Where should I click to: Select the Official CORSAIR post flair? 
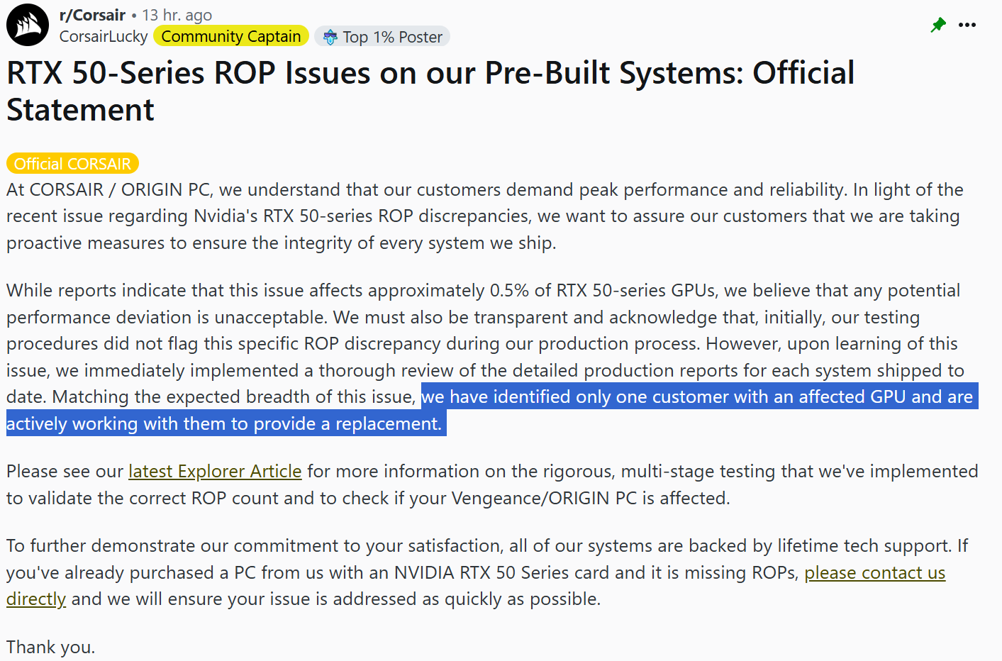72,164
